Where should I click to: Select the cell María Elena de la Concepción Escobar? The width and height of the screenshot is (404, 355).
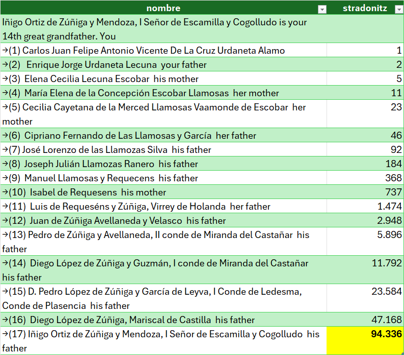(164, 93)
